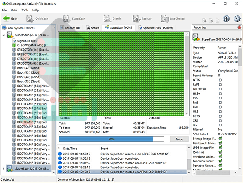Switch to the Volumes [0] tab
Viewport: 243px width, 183px height.
pyautogui.click(x=70, y=28)
